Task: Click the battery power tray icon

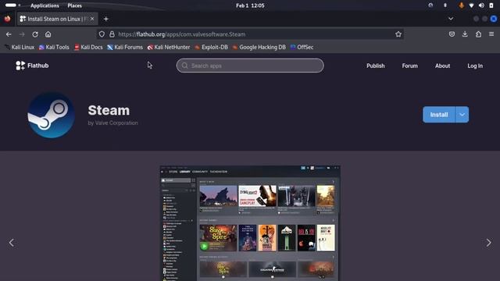Action: (x=491, y=5)
